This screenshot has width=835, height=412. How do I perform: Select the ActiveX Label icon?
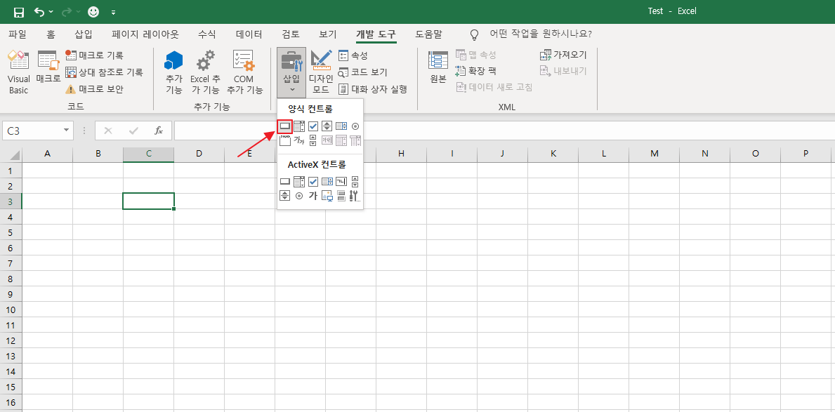click(313, 195)
